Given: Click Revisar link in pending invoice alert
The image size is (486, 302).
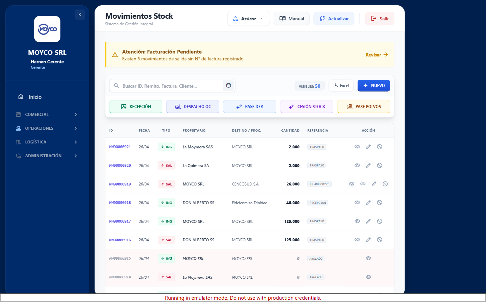Looking at the screenshot, I should [377, 55].
